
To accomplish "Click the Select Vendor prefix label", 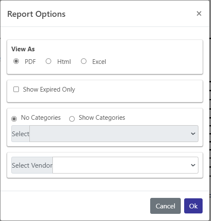I will pyautogui.click(x=32, y=165).
